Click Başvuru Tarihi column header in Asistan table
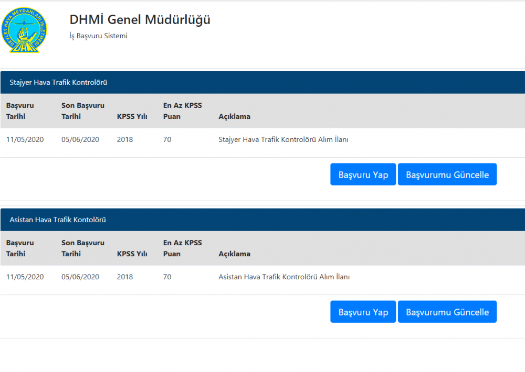 [x=20, y=248]
